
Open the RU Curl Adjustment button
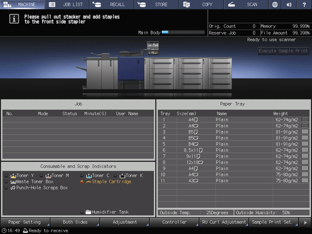tap(224, 222)
